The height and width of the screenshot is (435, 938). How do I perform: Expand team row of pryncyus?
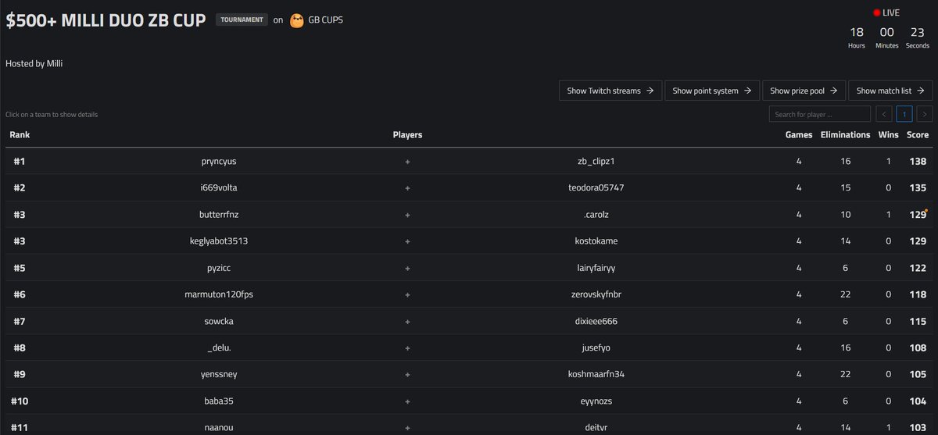469,161
